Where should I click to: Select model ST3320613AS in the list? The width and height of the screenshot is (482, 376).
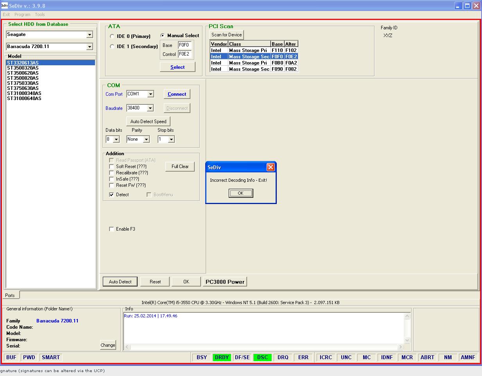50,63
